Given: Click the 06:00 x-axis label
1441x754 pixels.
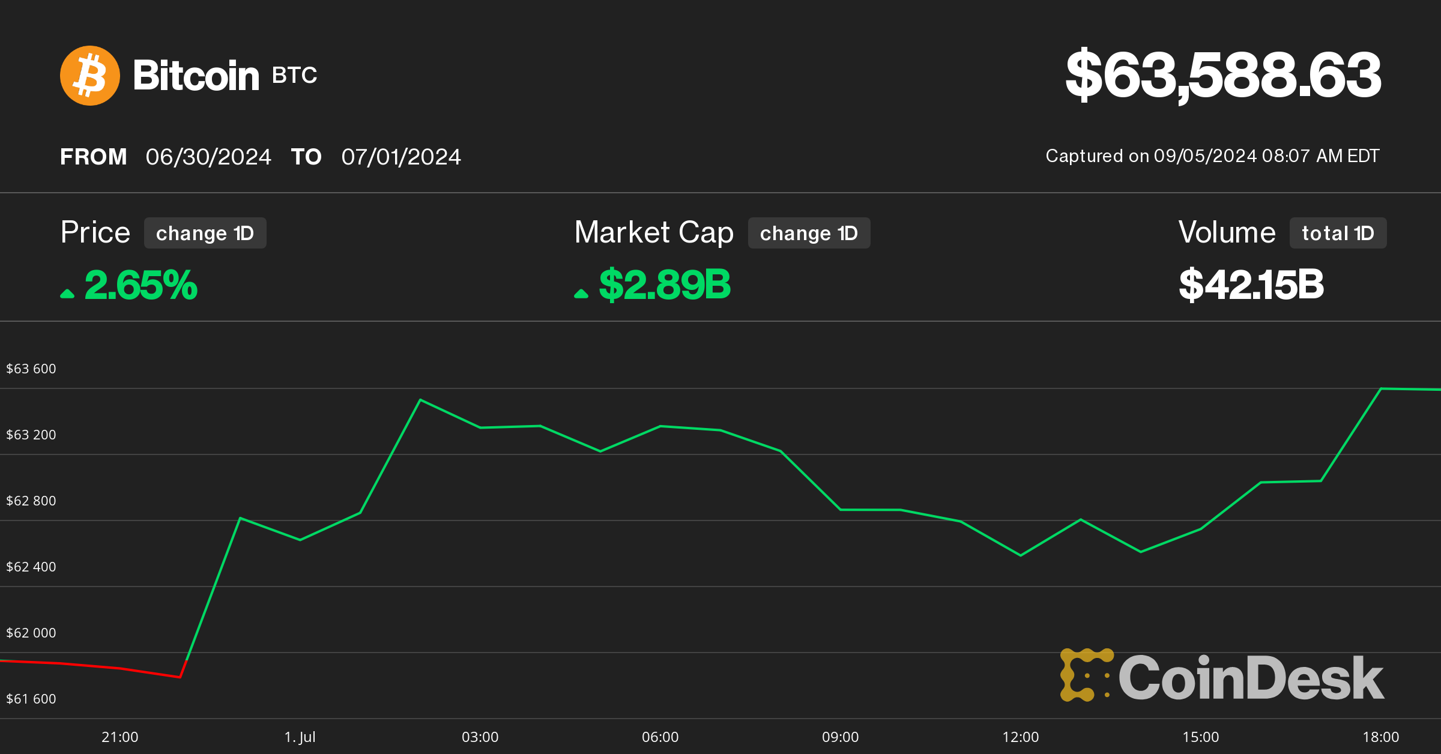Looking at the screenshot, I should 660,737.
